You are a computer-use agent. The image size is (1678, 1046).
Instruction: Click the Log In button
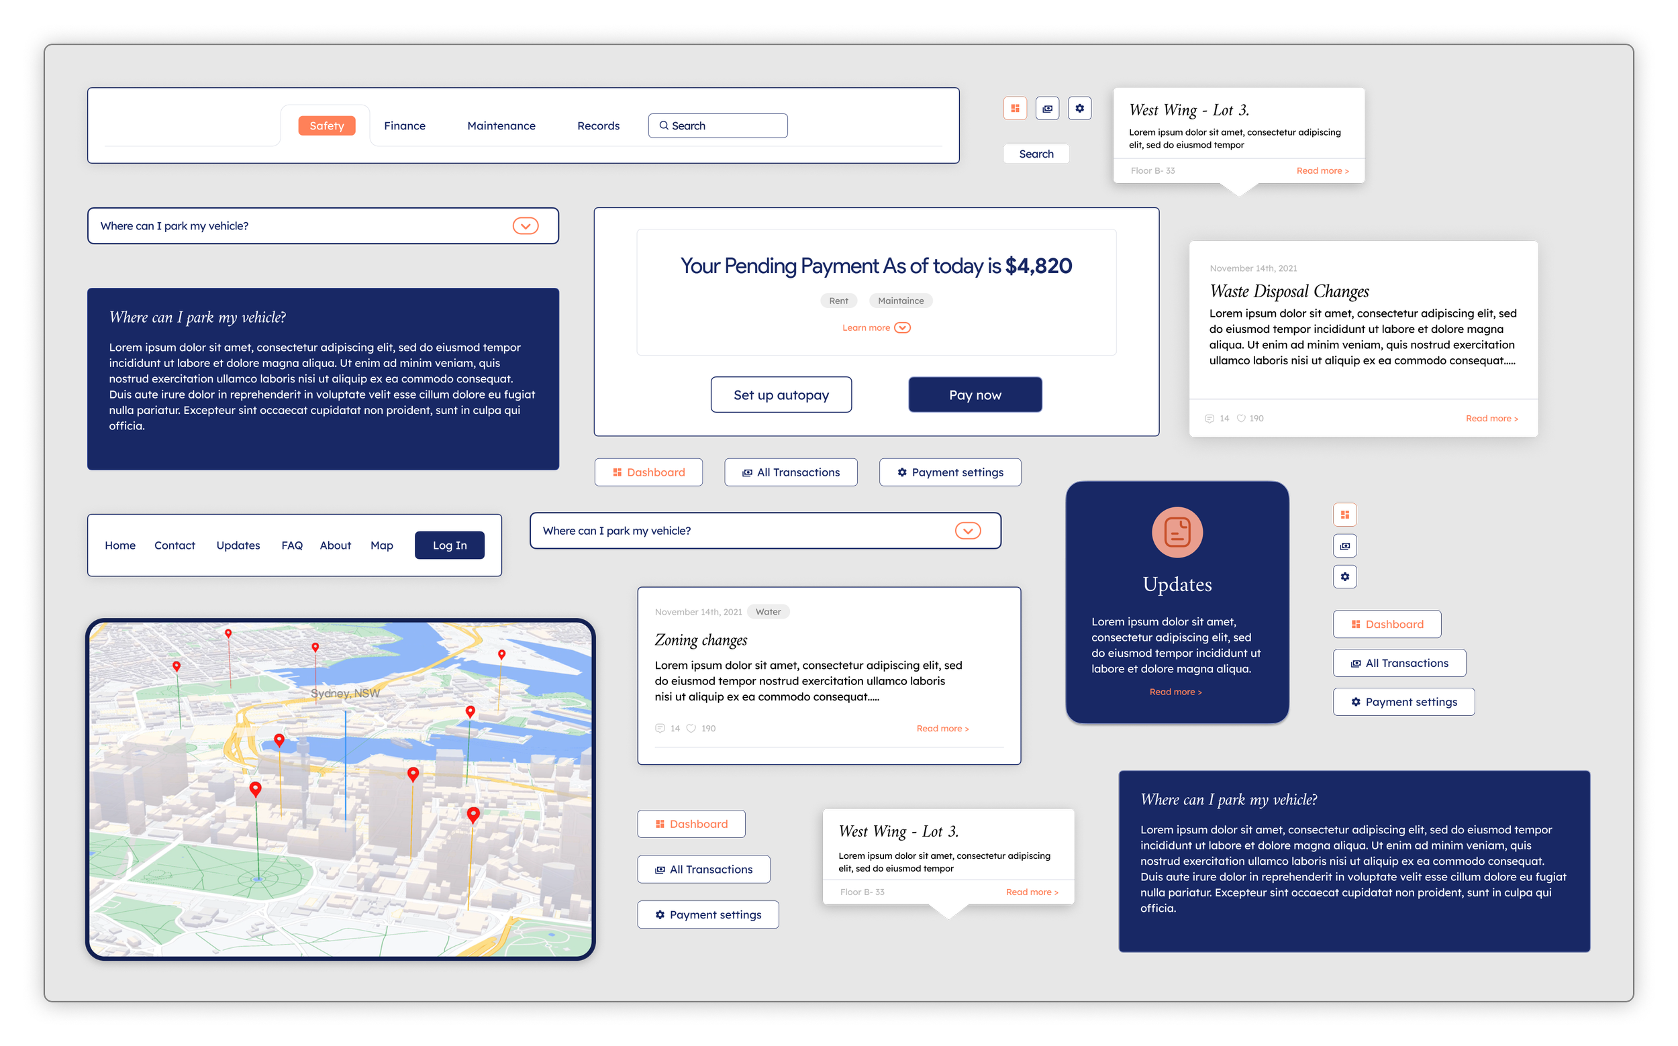point(449,545)
